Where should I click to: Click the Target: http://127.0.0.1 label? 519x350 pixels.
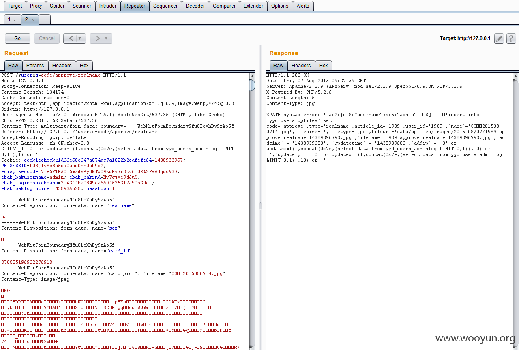465,38
